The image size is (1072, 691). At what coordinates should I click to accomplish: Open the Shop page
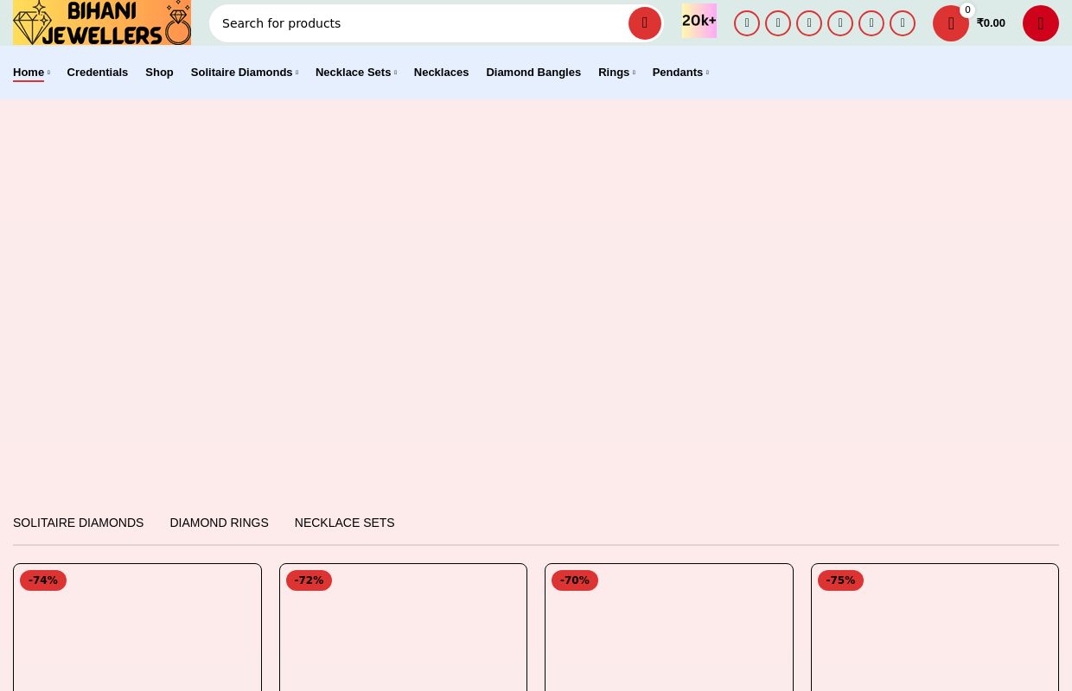(x=159, y=73)
